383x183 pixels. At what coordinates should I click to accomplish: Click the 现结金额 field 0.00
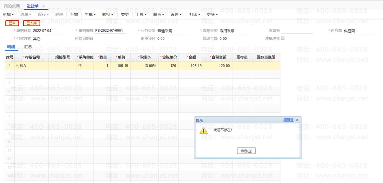pyautogui.click(x=235, y=39)
